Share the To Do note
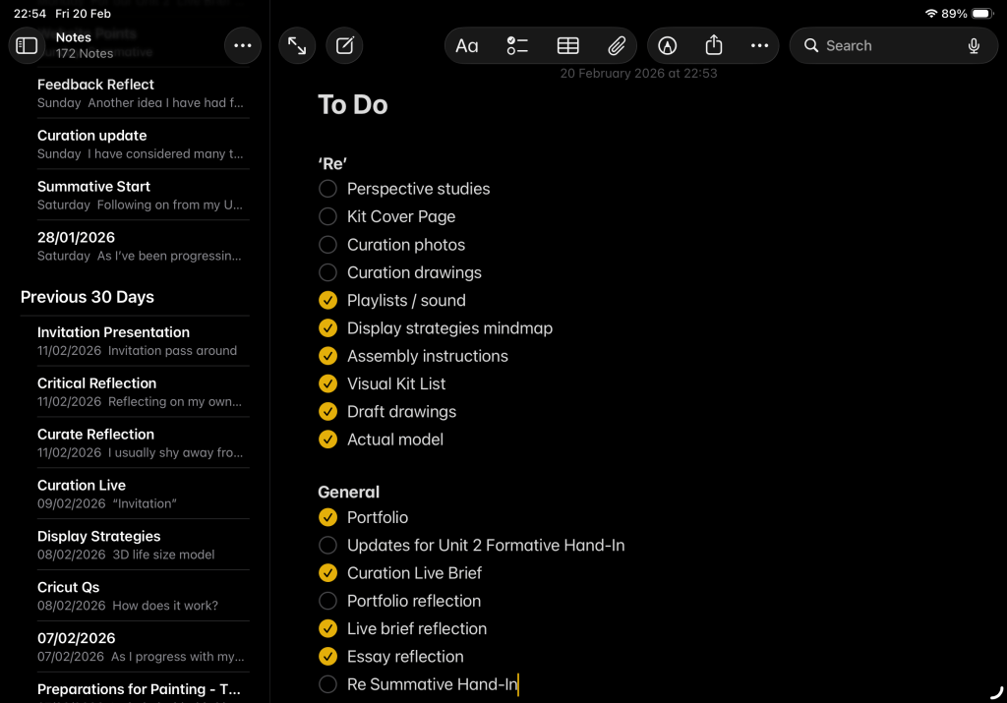The height and width of the screenshot is (703, 1007). pyautogui.click(x=714, y=45)
